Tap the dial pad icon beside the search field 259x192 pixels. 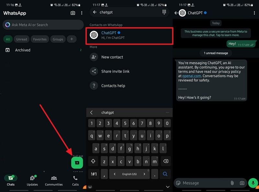point(164,12)
